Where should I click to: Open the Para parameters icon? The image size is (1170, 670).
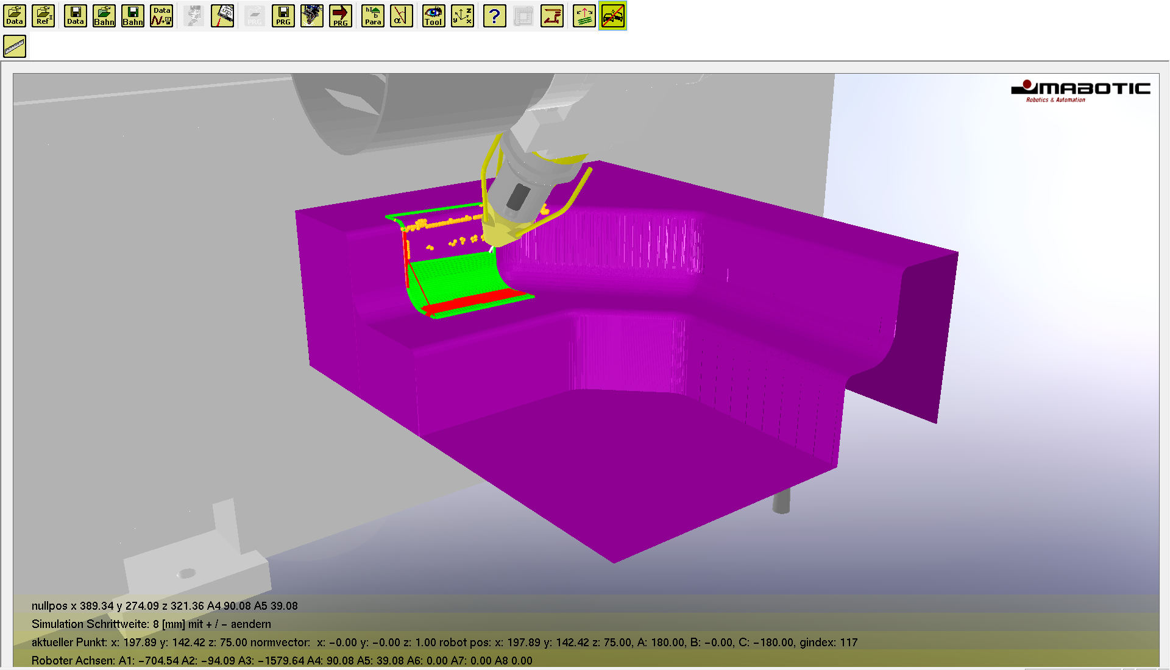(x=373, y=16)
